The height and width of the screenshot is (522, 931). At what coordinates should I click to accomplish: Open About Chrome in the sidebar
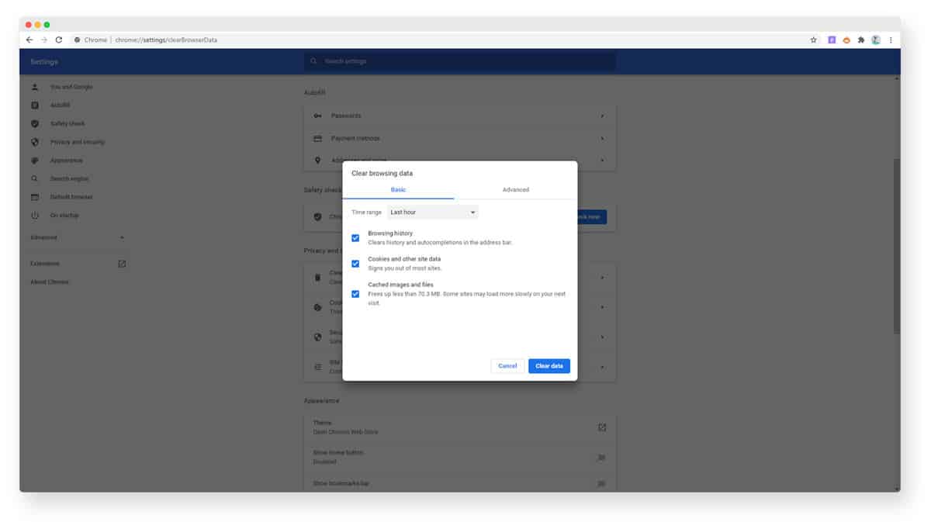[x=50, y=282]
